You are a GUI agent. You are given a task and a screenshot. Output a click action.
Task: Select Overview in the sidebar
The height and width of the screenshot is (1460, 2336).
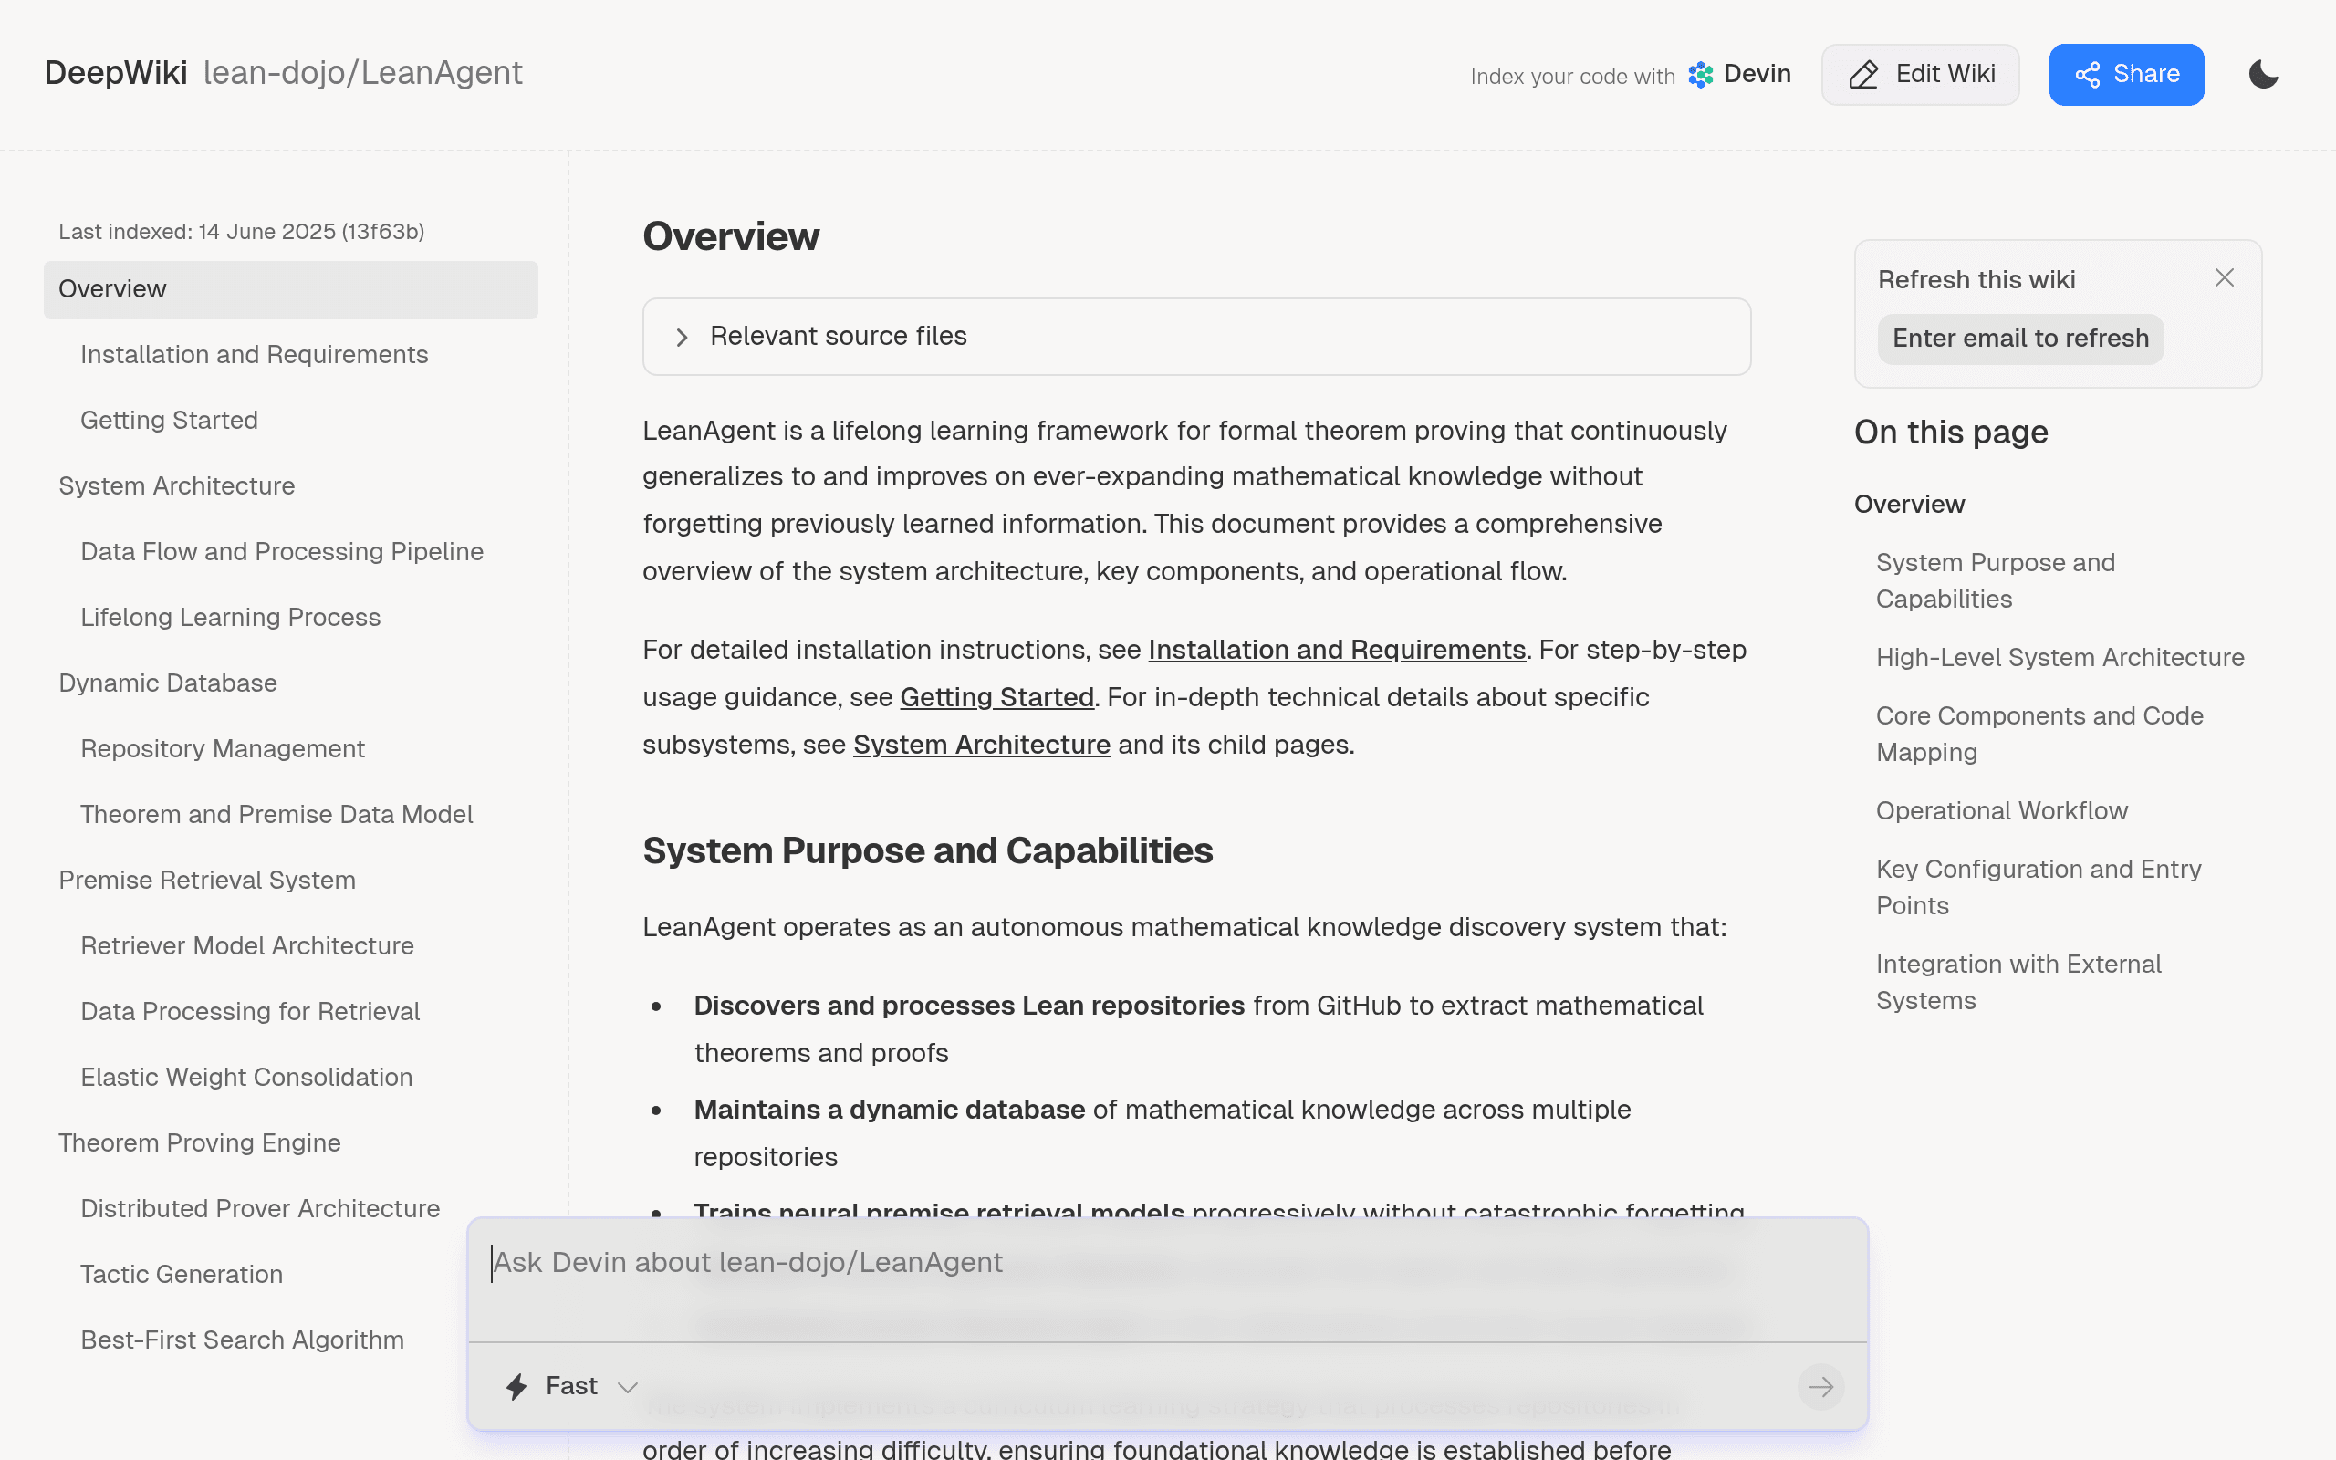click(290, 288)
